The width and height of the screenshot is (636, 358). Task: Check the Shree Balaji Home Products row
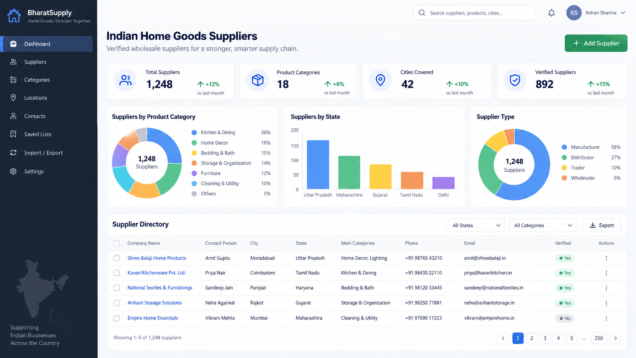coord(116,258)
